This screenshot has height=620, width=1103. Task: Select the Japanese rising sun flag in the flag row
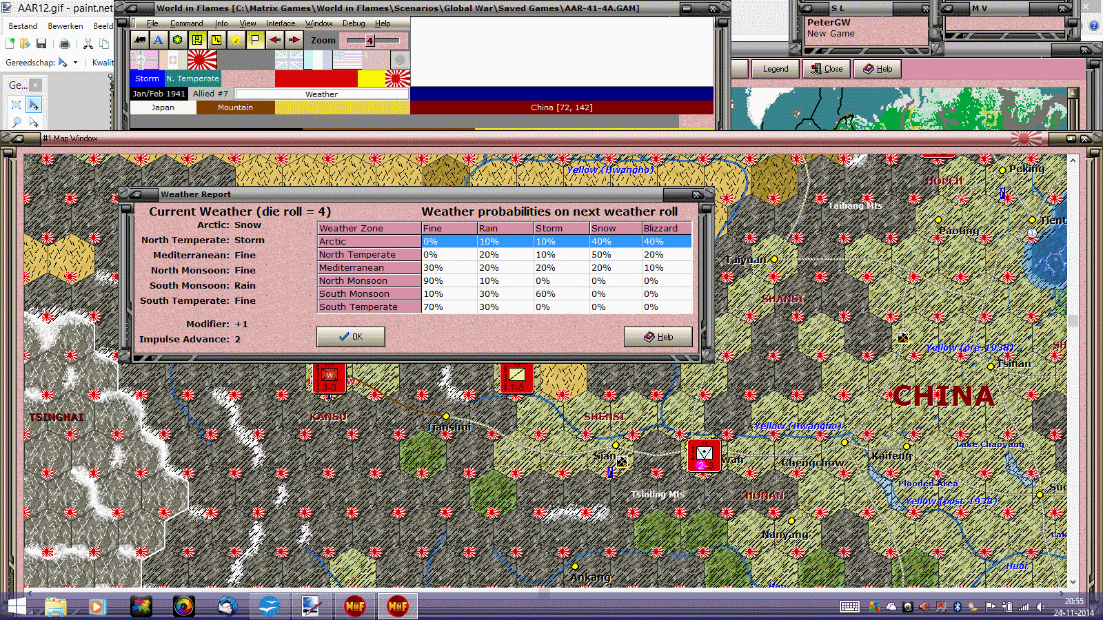[x=202, y=60]
